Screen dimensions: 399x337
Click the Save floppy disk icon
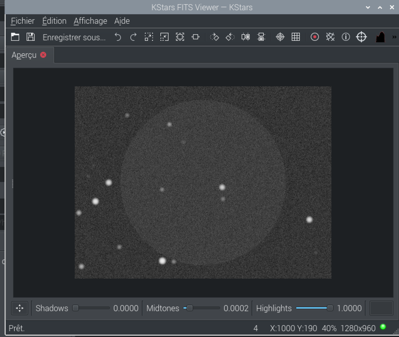pos(31,37)
